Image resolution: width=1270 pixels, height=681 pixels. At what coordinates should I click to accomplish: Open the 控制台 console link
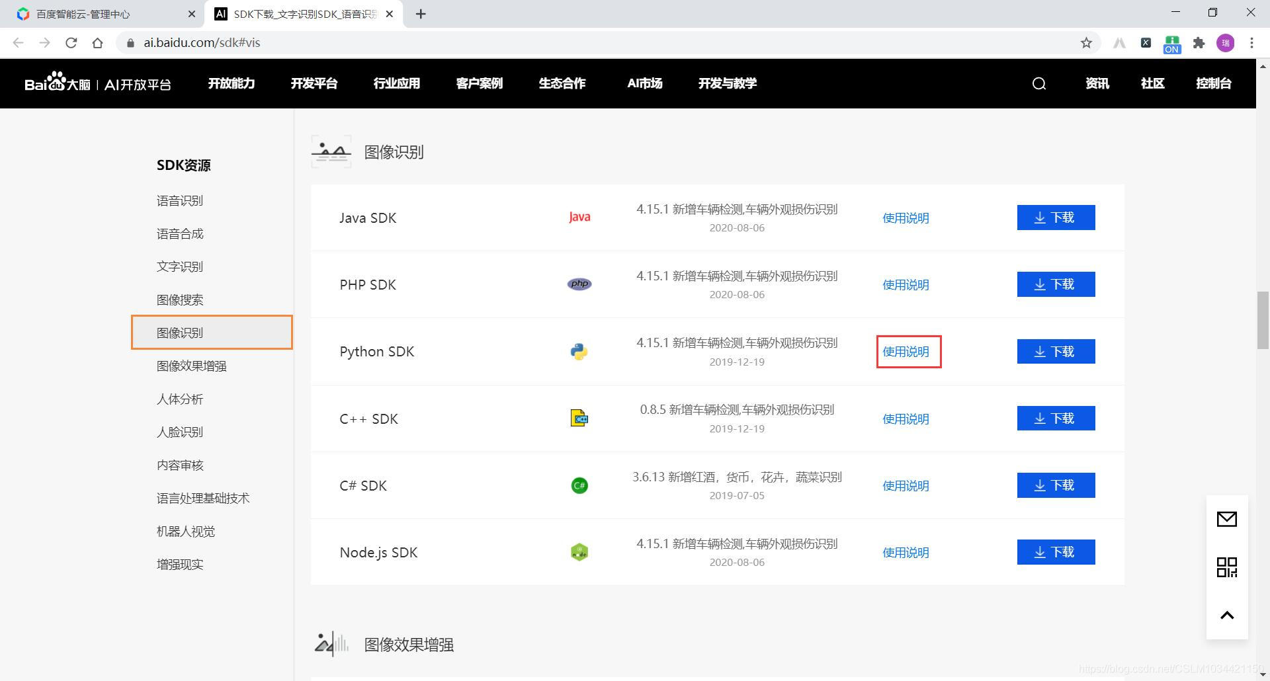point(1214,83)
